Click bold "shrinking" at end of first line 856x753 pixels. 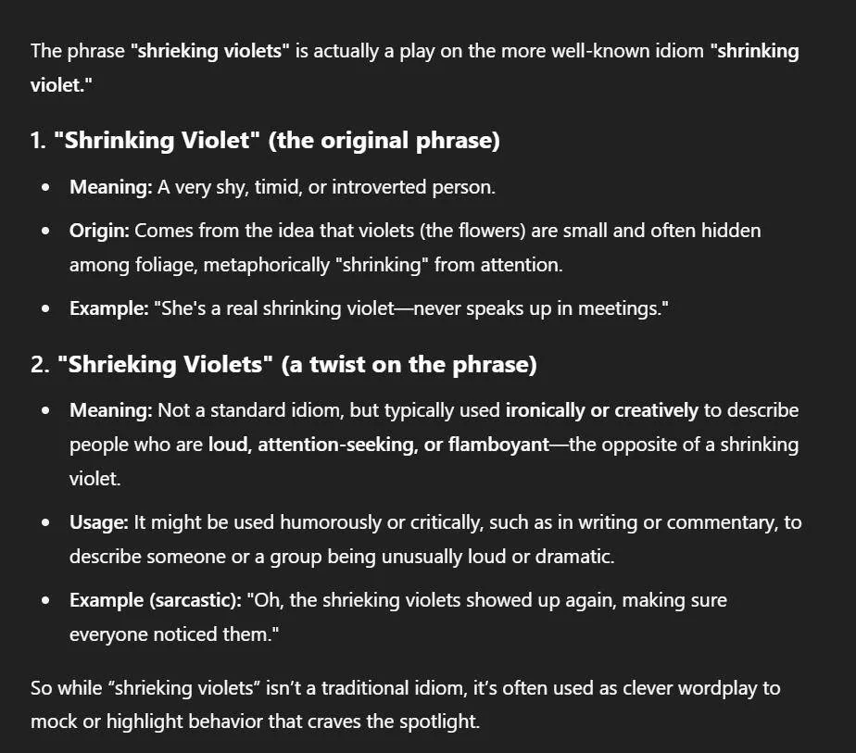pyautogui.click(x=754, y=51)
